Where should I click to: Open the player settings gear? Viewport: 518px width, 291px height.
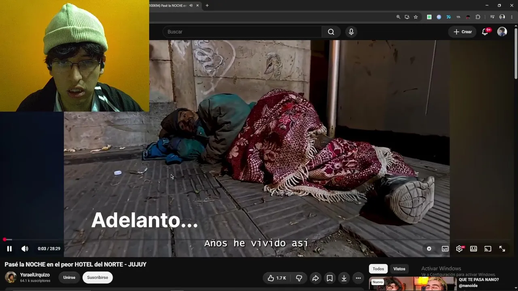coord(459,249)
